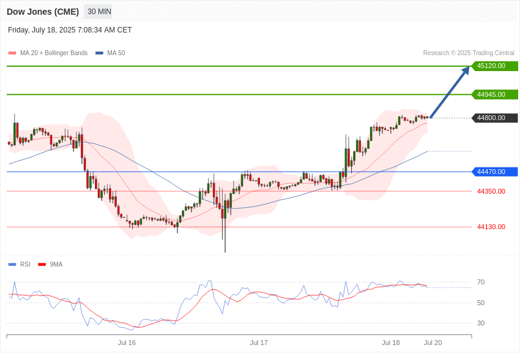Click the 44130.00 red support value

(491, 227)
